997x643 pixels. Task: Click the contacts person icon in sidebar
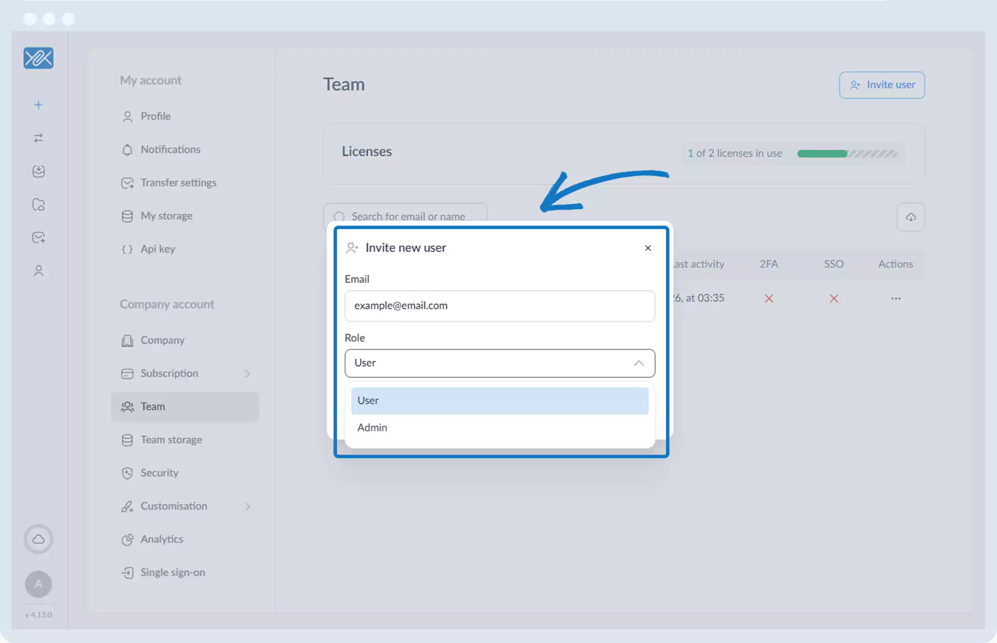pyautogui.click(x=38, y=270)
